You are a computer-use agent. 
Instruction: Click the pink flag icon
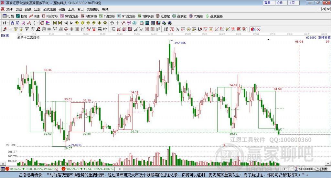pos(48,23)
